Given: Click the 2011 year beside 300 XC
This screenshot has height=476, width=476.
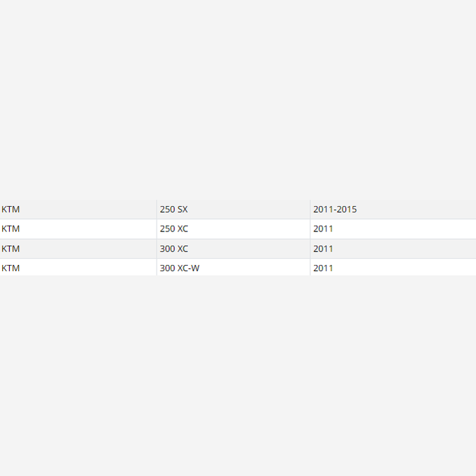Looking at the screenshot, I should click(323, 249).
